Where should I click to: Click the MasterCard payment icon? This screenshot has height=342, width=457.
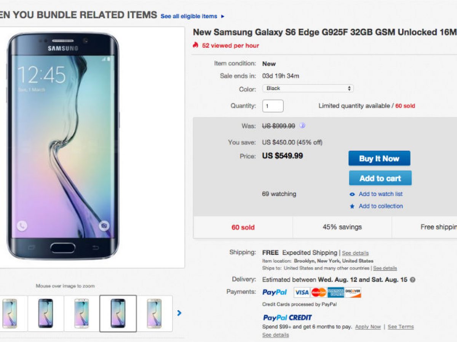coord(319,292)
